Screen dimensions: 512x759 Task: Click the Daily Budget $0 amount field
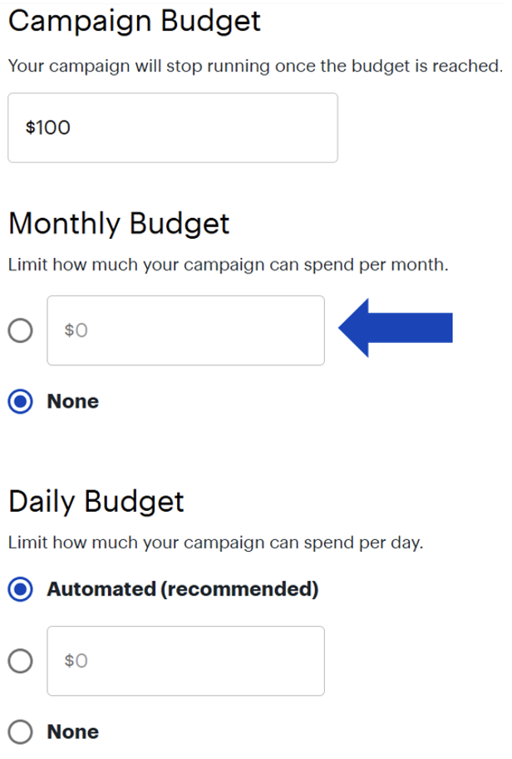185,661
